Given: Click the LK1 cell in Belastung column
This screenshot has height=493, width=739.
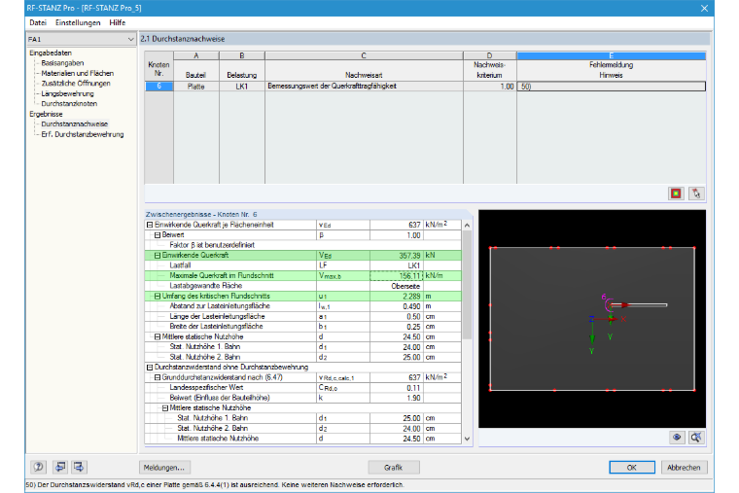Looking at the screenshot, I should 242,87.
